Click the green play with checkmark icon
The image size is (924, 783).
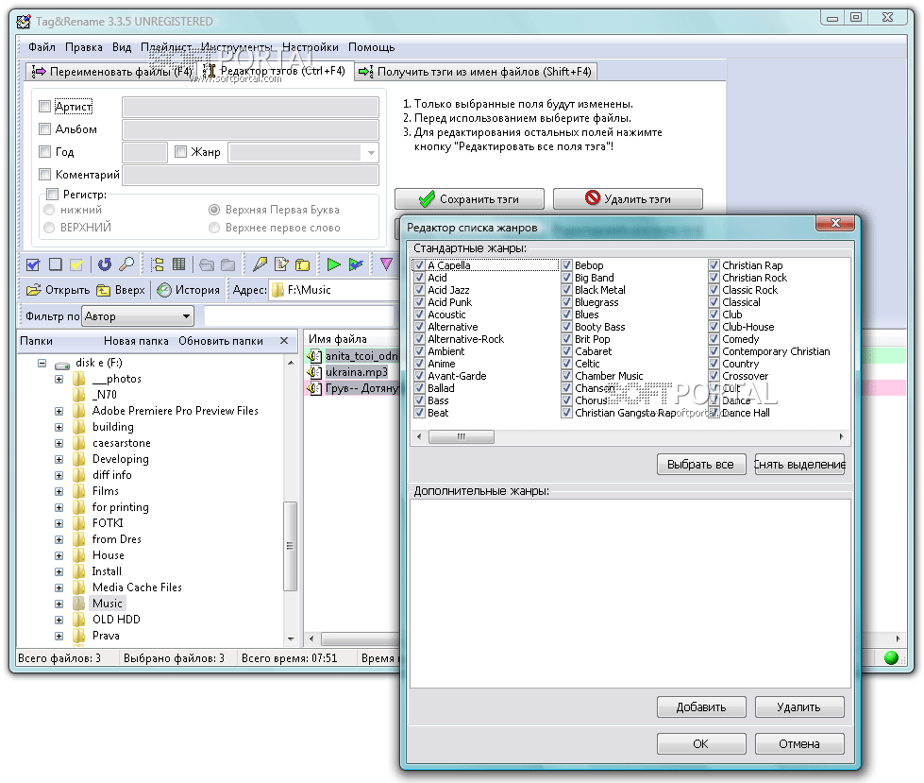355,264
